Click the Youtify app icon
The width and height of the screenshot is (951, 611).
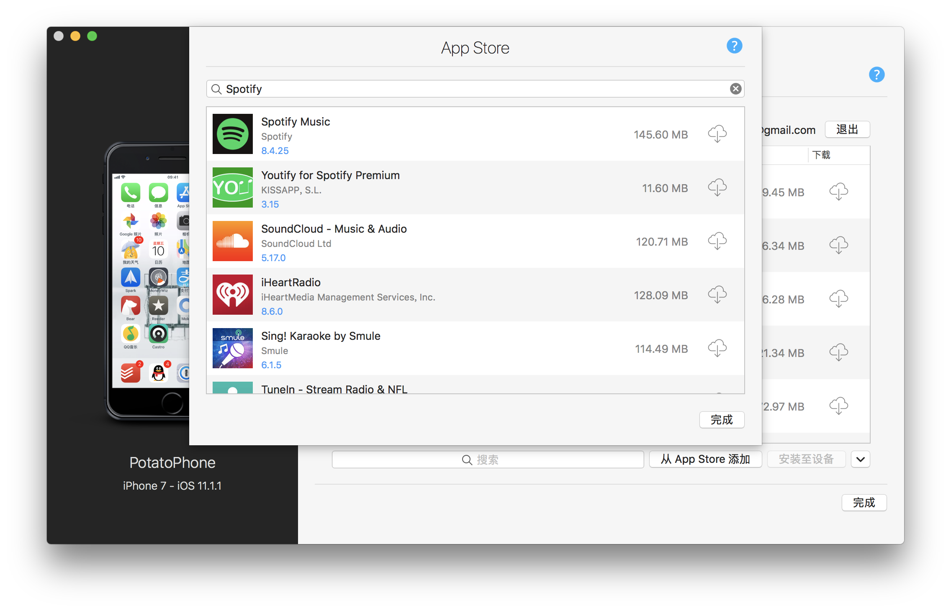point(232,187)
